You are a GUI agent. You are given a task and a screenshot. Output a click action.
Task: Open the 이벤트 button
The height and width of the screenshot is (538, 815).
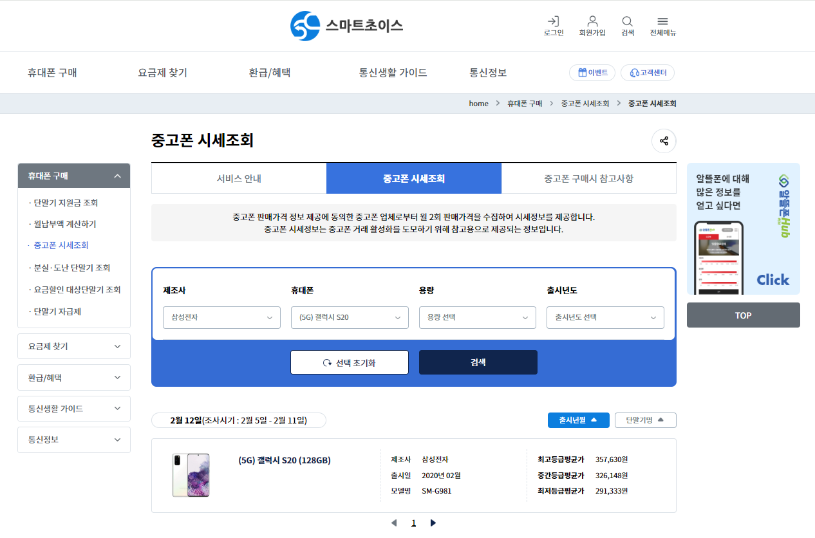(x=592, y=73)
